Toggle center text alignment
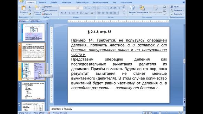The height and width of the screenshot is (114, 203). tap(103, 13)
